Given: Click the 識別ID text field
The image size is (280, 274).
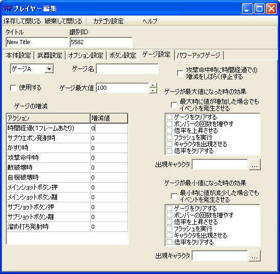Looking at the screenshot, I should pos(101,42).
